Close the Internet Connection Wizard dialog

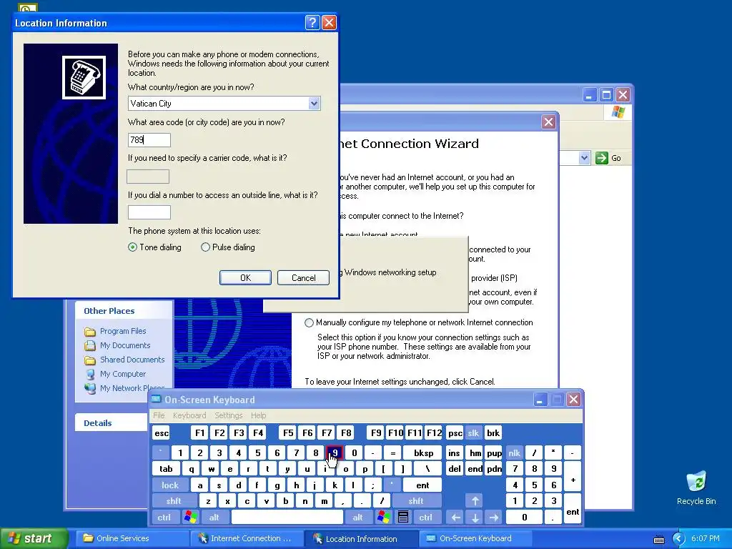(x=548, y=122)
